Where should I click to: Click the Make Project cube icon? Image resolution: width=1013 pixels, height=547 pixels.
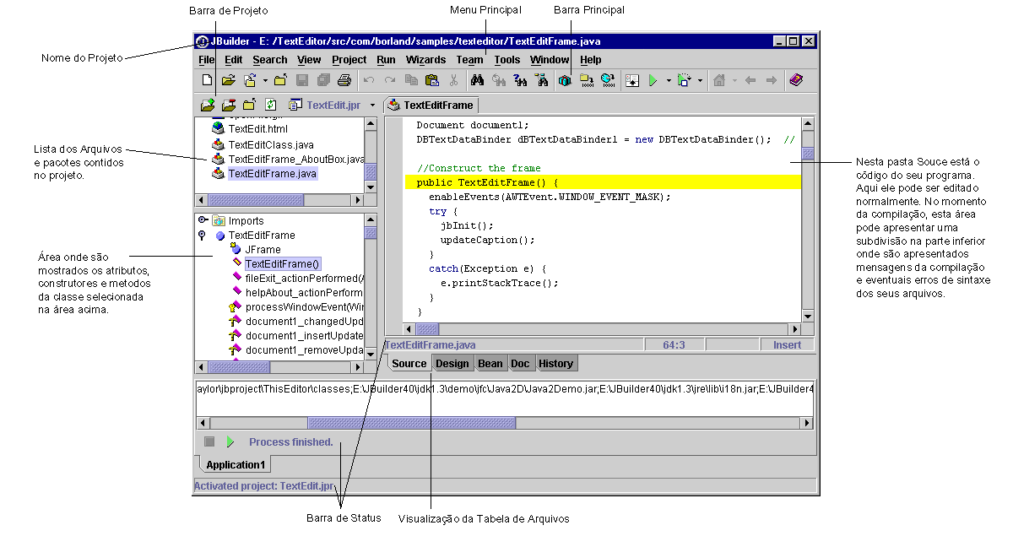click(566, 81)
